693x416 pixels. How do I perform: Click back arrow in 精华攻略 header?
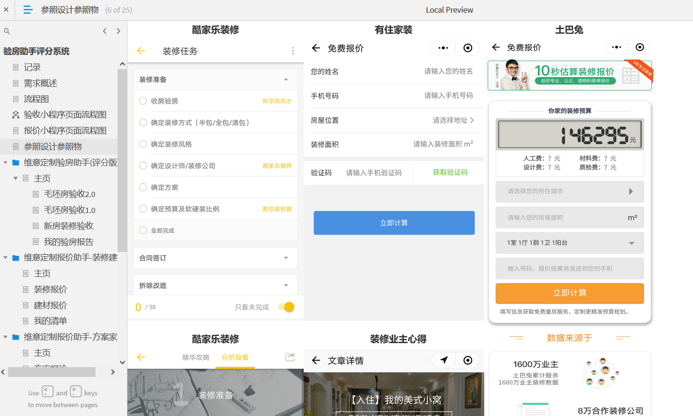point(141,357)
